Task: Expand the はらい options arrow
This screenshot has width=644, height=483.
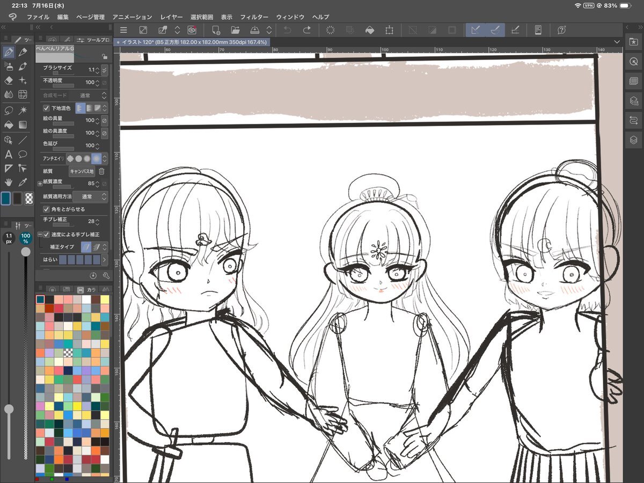Action: [104, 260]
